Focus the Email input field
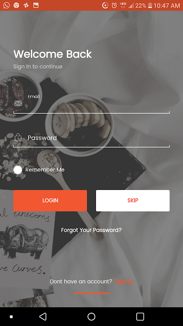The width and height of the screenshot is (183, 326). click(91, 103)
